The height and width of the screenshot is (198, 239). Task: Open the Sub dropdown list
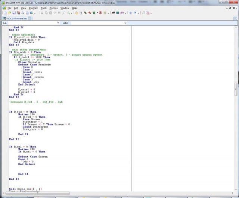[58, 23]
